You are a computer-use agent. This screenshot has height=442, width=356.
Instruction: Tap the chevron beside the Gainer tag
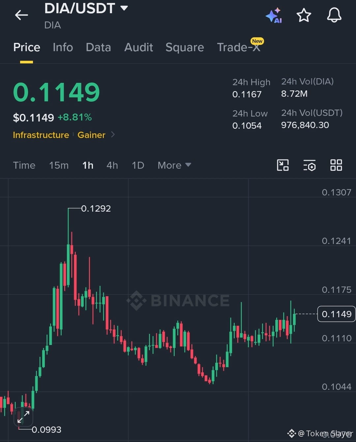113,134
